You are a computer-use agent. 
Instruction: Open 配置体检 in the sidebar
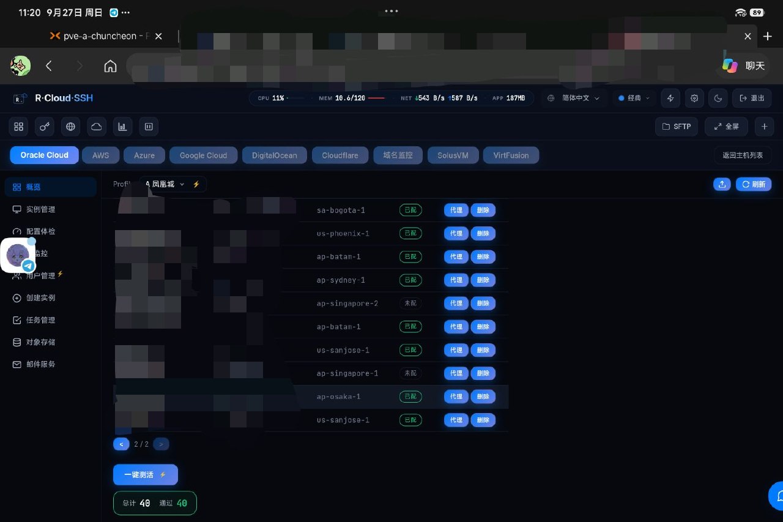(50, 231)
